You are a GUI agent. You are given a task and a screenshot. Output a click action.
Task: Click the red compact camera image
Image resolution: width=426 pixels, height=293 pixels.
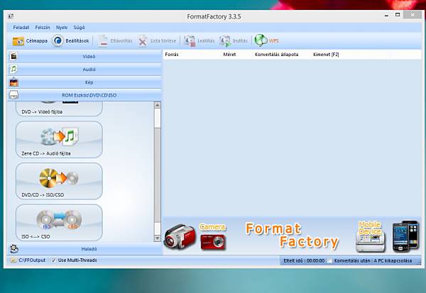pyautogui.click(x=213, y=242)
